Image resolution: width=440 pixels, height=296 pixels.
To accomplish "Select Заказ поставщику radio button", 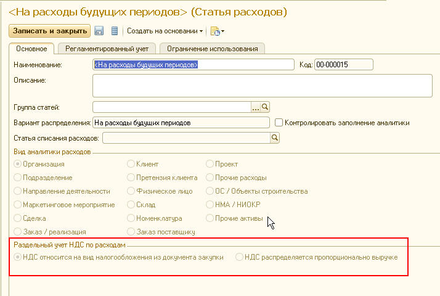I will (x=131, y=232).
